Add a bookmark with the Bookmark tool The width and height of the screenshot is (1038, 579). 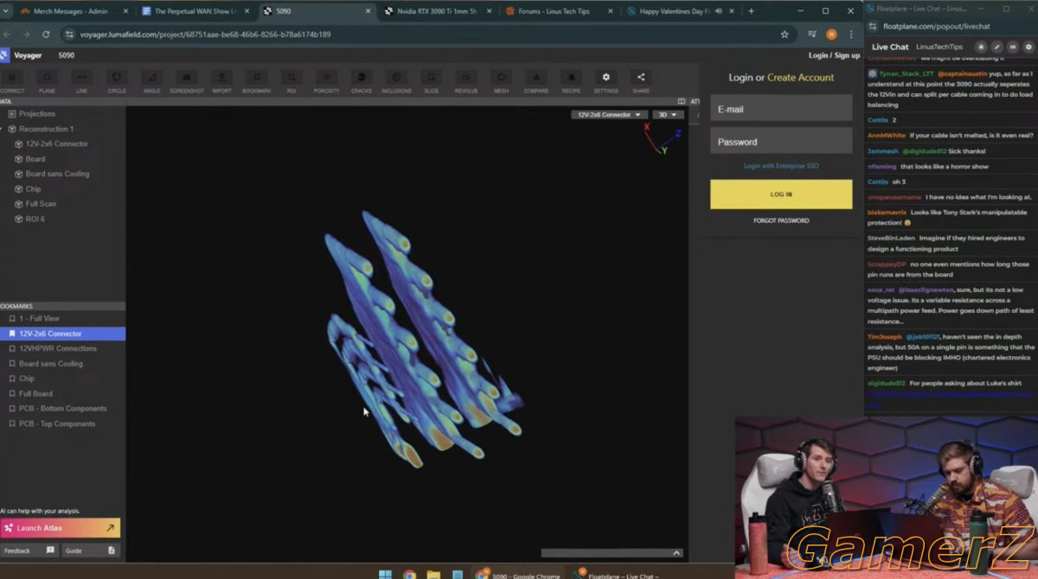click(x=256, y=82)
